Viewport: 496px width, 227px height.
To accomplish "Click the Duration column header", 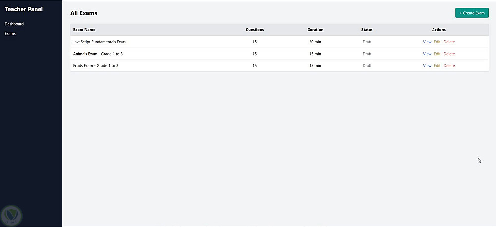I will click(315, 30).
